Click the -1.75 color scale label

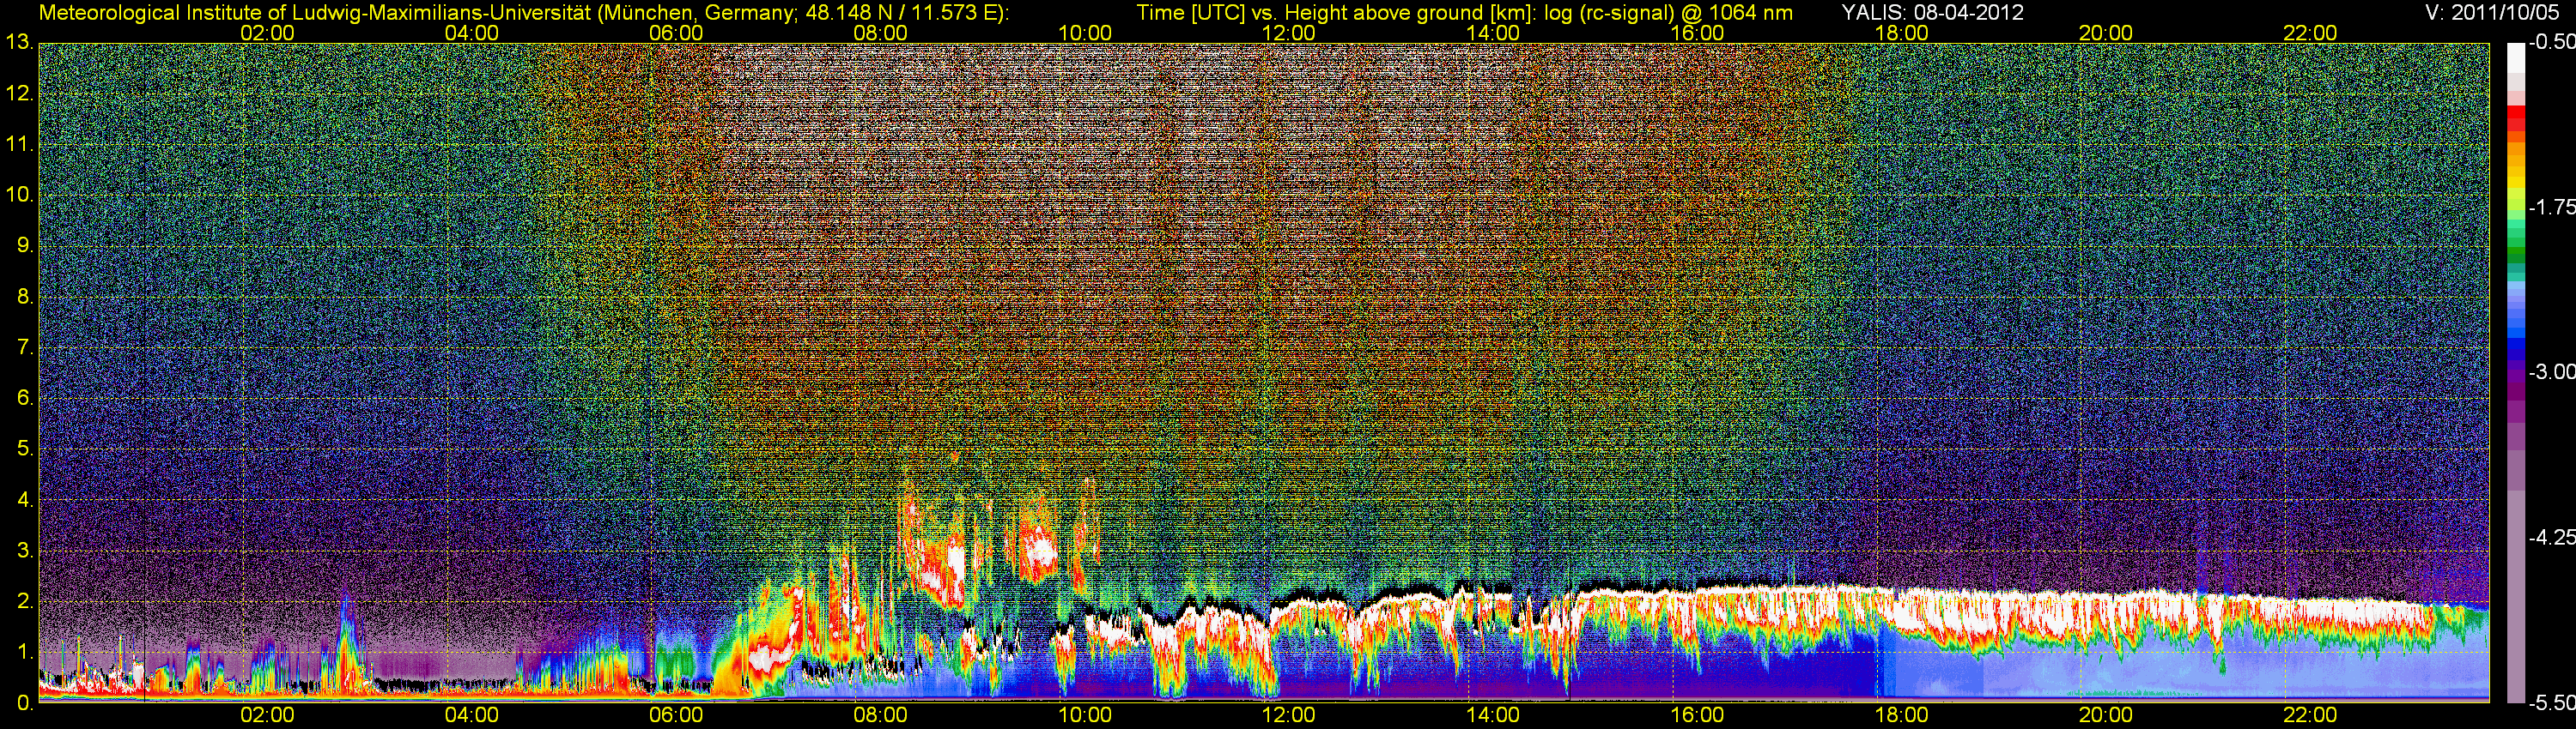(x=2551, y=208)
